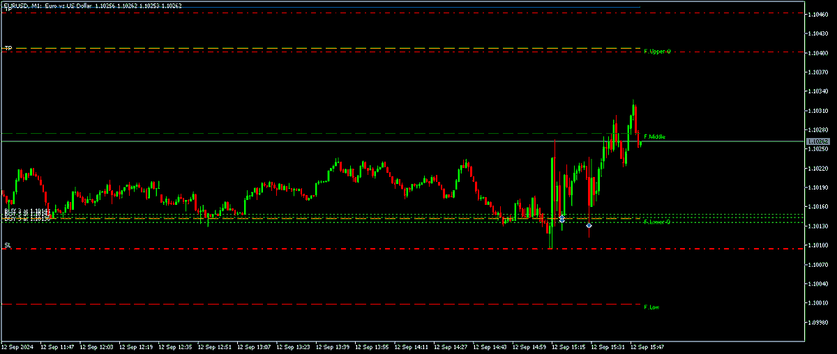The height and width of the screenshot is (354, 837).
Task: Click the TP take-profit label above the green dashed line
Action: 8,48
